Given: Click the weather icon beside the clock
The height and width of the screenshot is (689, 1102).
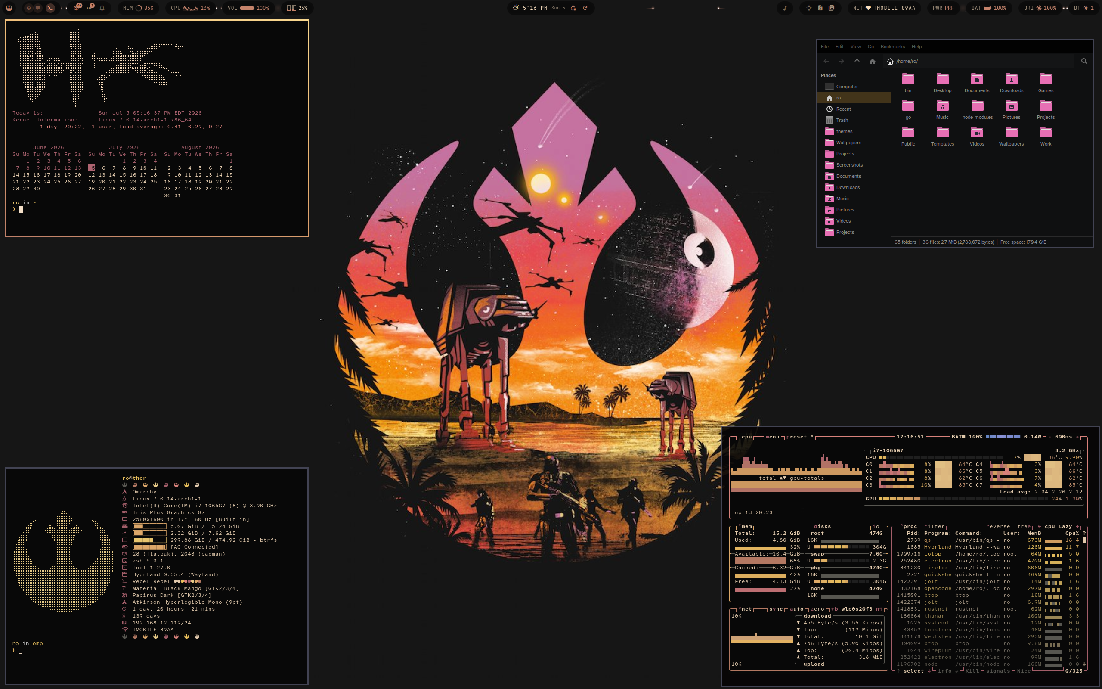Looking at the screenshot, I should 515,8.
